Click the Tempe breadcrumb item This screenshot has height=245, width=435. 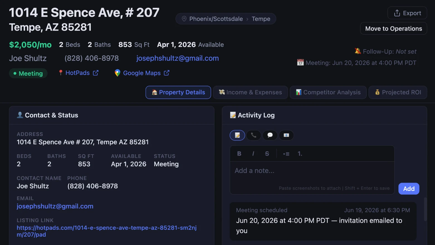coord(261,19)
